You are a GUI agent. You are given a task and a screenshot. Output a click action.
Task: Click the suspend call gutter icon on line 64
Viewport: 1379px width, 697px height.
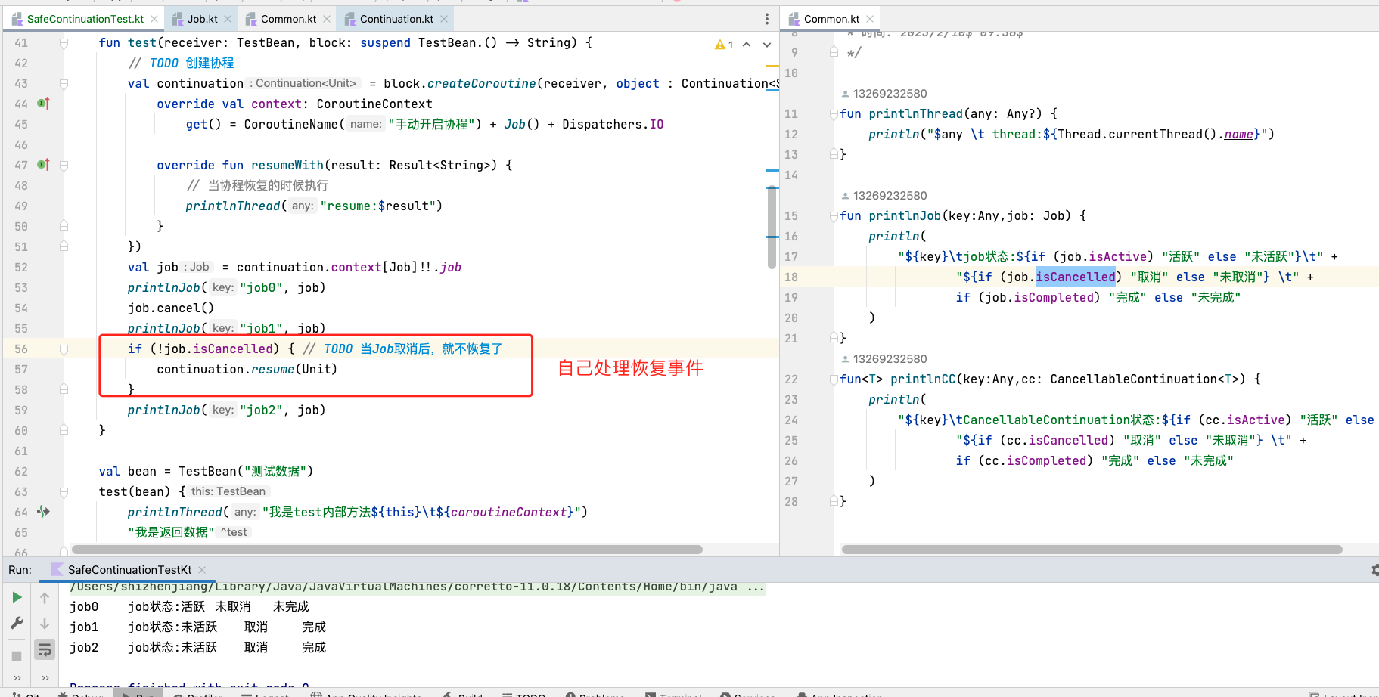point(44,512)
